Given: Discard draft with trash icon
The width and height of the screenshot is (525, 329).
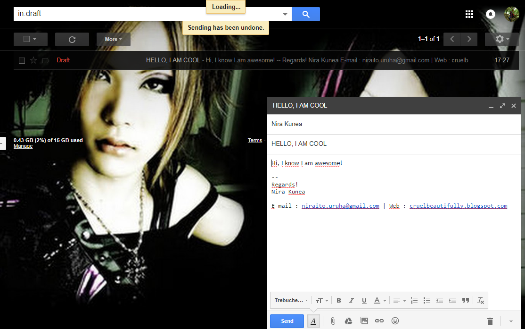Looking at the screenshot, I should (x=490, y=321).
